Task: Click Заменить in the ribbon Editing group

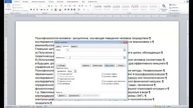Action: pyautogui.click(x=174, y=8)
